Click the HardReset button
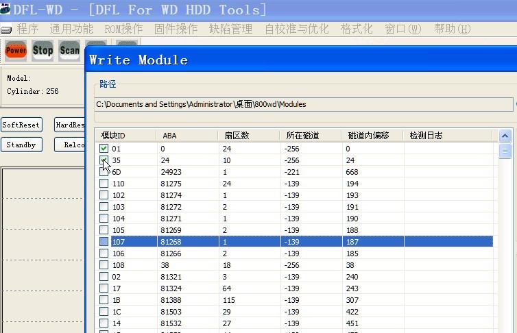This screenshot has width=517, height=333. coord(69,125)
